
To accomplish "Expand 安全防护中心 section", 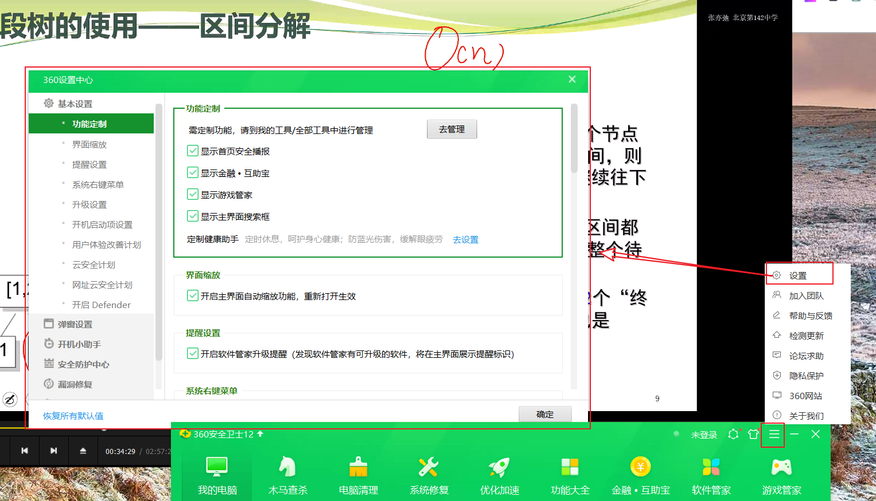I will pyautogui.click(x=92, y=364).
